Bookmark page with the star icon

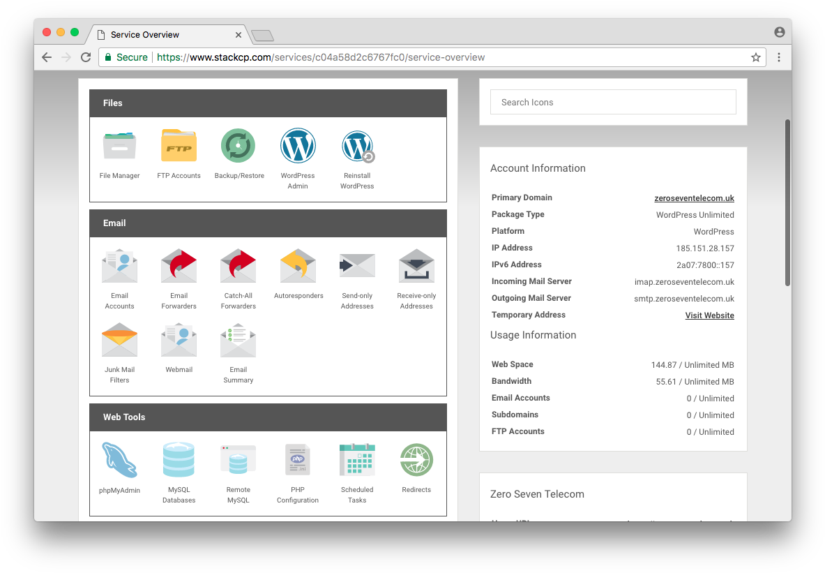point(755,57)
